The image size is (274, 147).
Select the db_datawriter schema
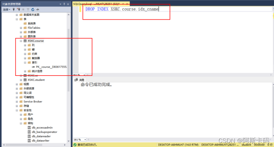coord(41,141)
